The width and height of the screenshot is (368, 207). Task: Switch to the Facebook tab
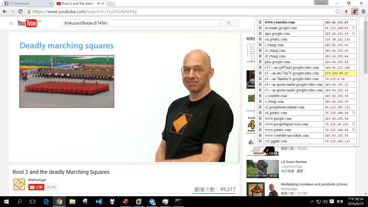tap(26, 3)
